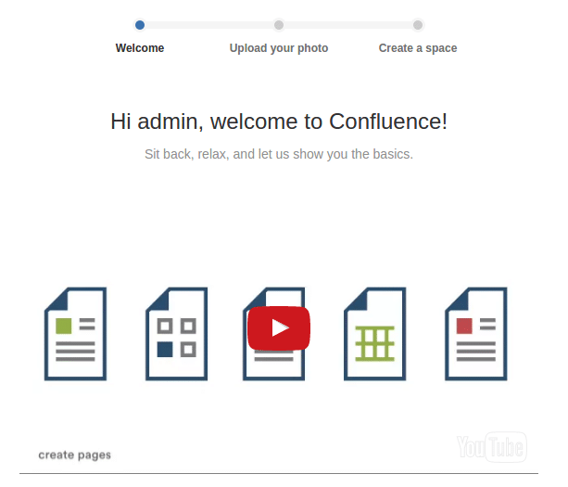Click the YouTube logo in the video
The height and width of the screenshot is (487, 568).
(492, 447)
